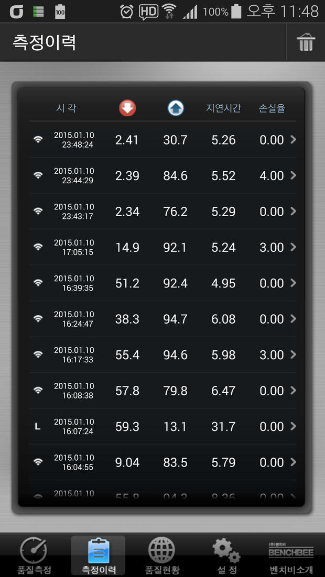Click latency value 6.47
325x577 pixels.
point(223,391)
